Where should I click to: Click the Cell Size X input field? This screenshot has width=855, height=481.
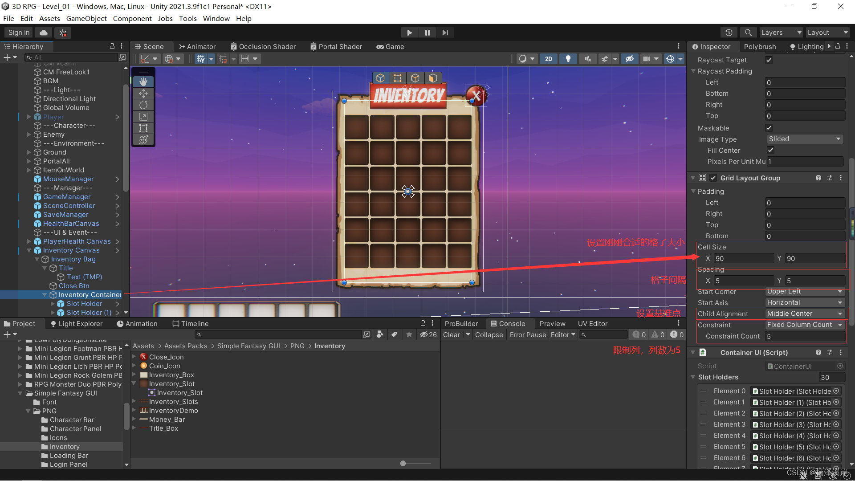coord(743,258)
